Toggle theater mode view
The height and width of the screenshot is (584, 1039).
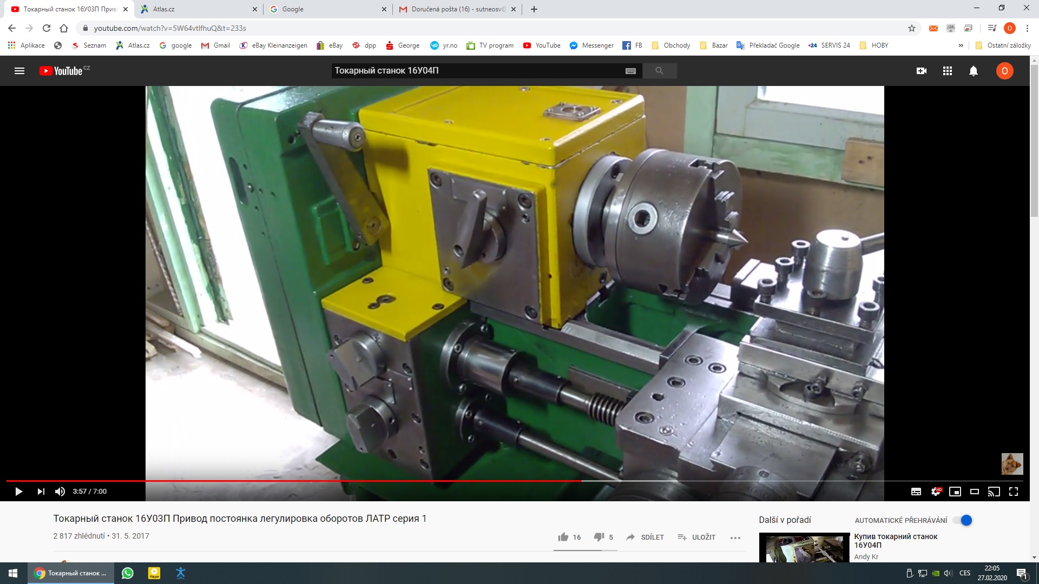click(975, 492)
